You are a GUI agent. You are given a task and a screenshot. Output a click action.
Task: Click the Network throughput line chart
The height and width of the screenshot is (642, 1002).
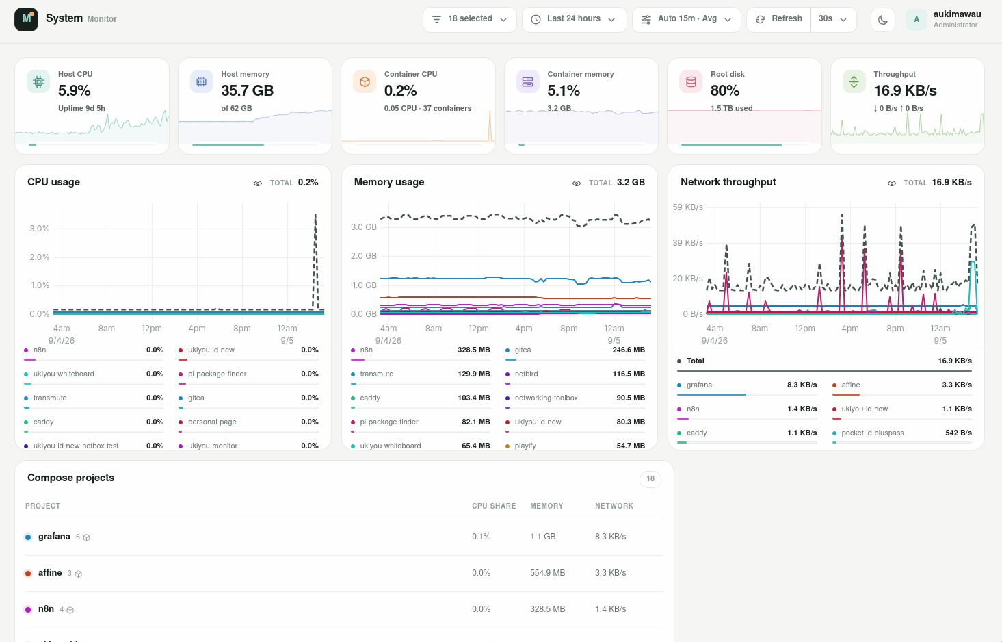coord(841,260)
